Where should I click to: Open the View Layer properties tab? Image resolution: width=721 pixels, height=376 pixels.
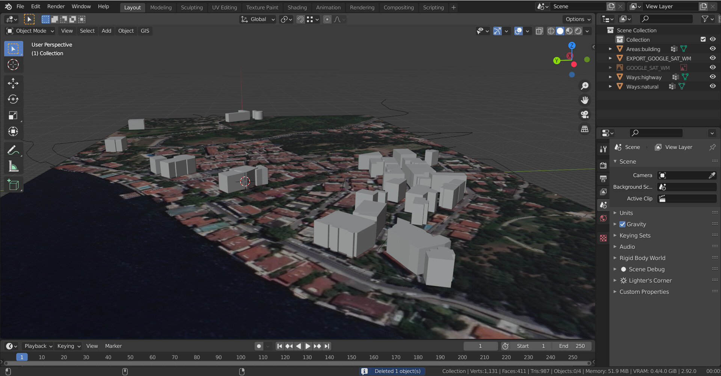click(x=603, y=192)
